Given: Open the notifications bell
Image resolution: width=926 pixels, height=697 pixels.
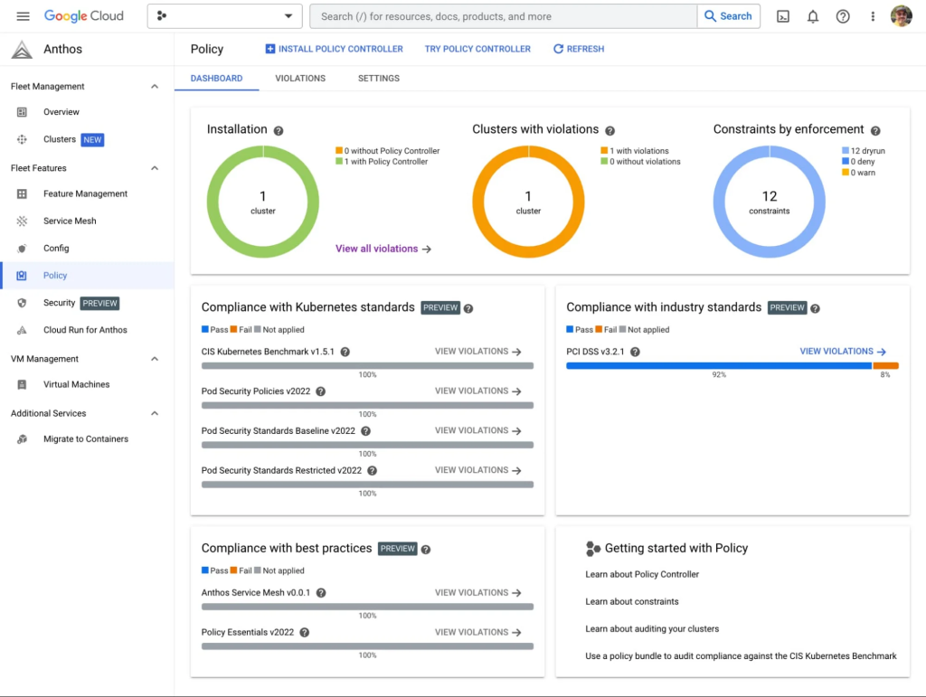Looking at the screenshot, I should click(x=813, y=16).
